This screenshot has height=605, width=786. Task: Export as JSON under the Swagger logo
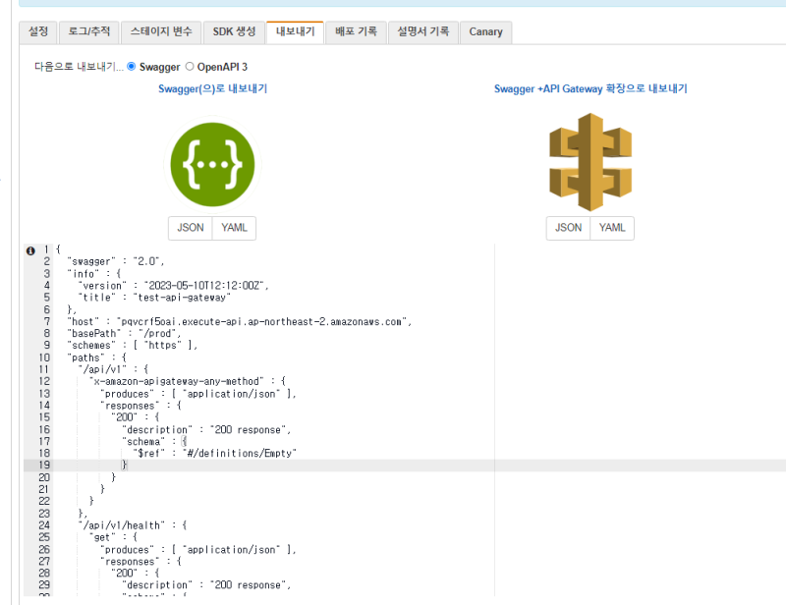click(191, 228)
